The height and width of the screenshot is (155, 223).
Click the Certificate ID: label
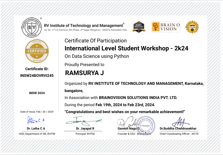(37, 69)
